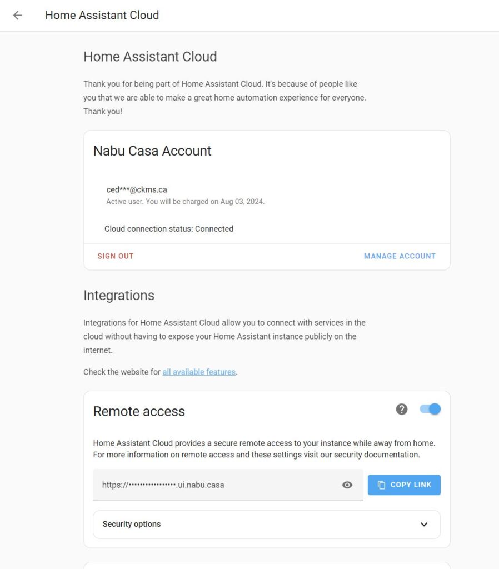Image resolution: width=499 pixels, height=569 pixels.
Task: Click the Nabu Casa Account card heading
Action: (x=152, y=151)
